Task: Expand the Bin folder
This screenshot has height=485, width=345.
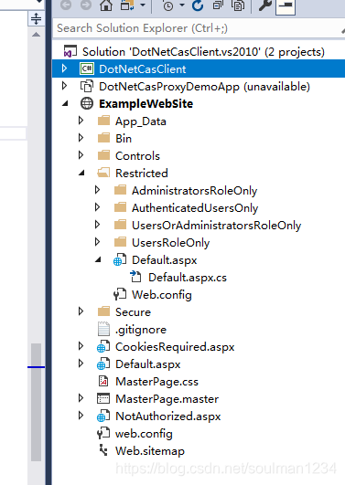Action: (81, 138)
